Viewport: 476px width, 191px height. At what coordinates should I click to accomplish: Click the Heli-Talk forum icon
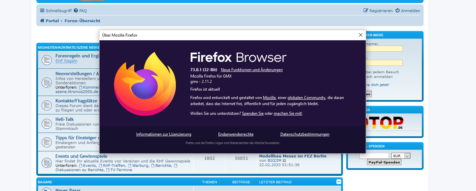pyautogui.click(x=46, y=124)
